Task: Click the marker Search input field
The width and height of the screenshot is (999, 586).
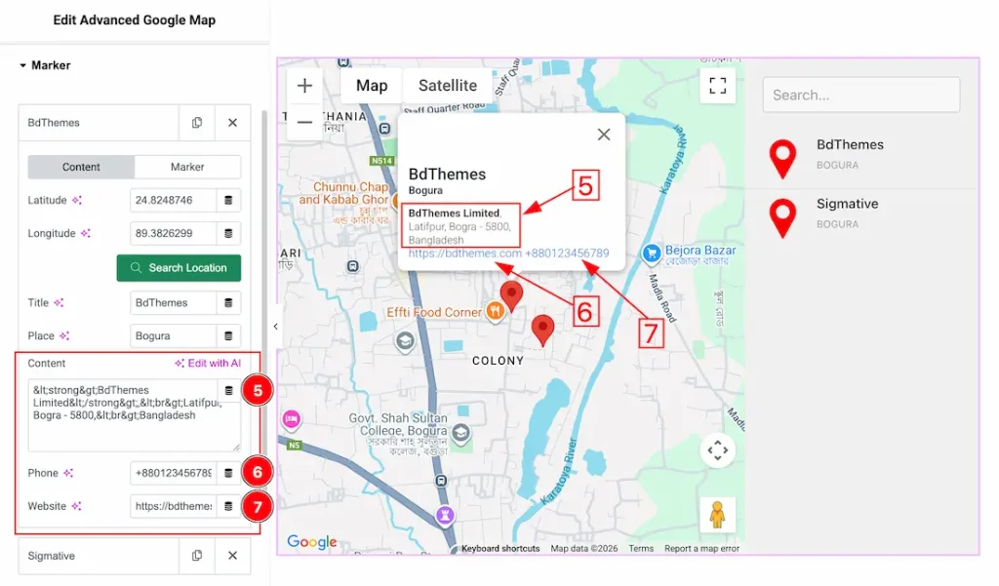Action: [860, 95]
